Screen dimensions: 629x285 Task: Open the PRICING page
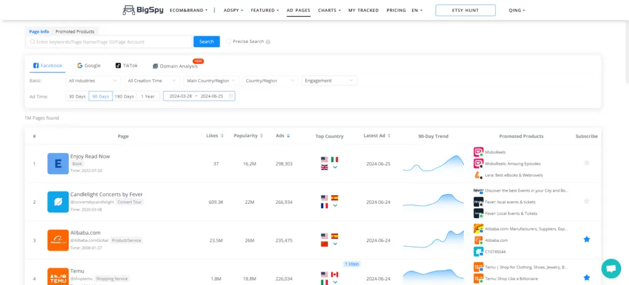396,10
